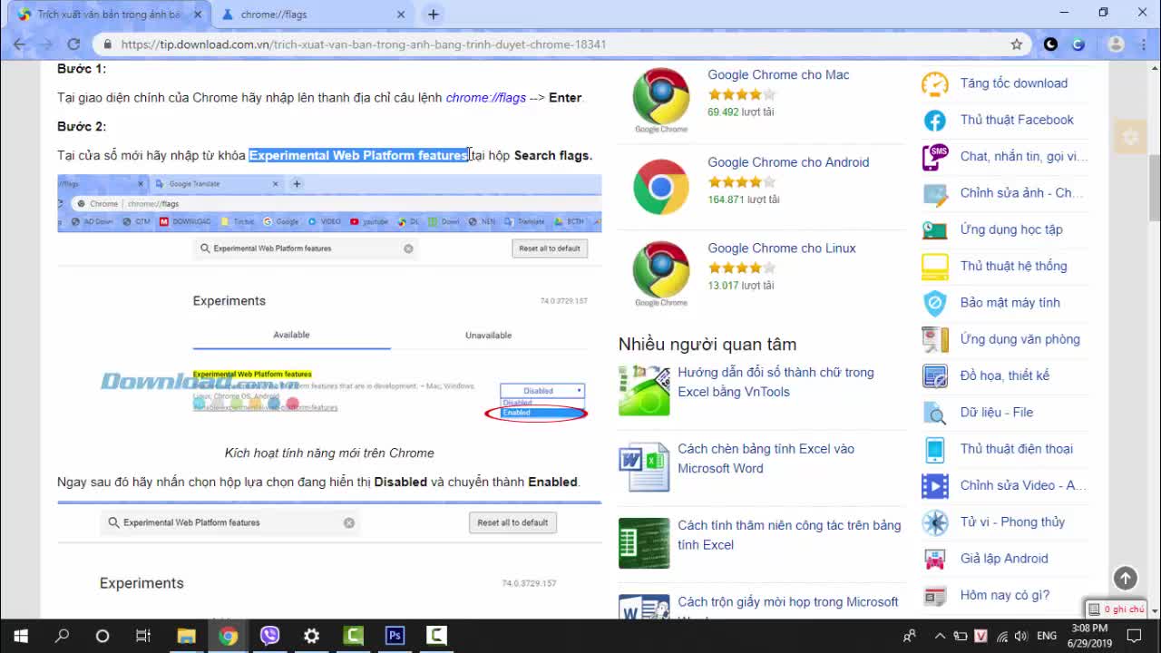1161x653 pixels.
Task: Click the Ứng dụng học tập icon
Action: 934,229
